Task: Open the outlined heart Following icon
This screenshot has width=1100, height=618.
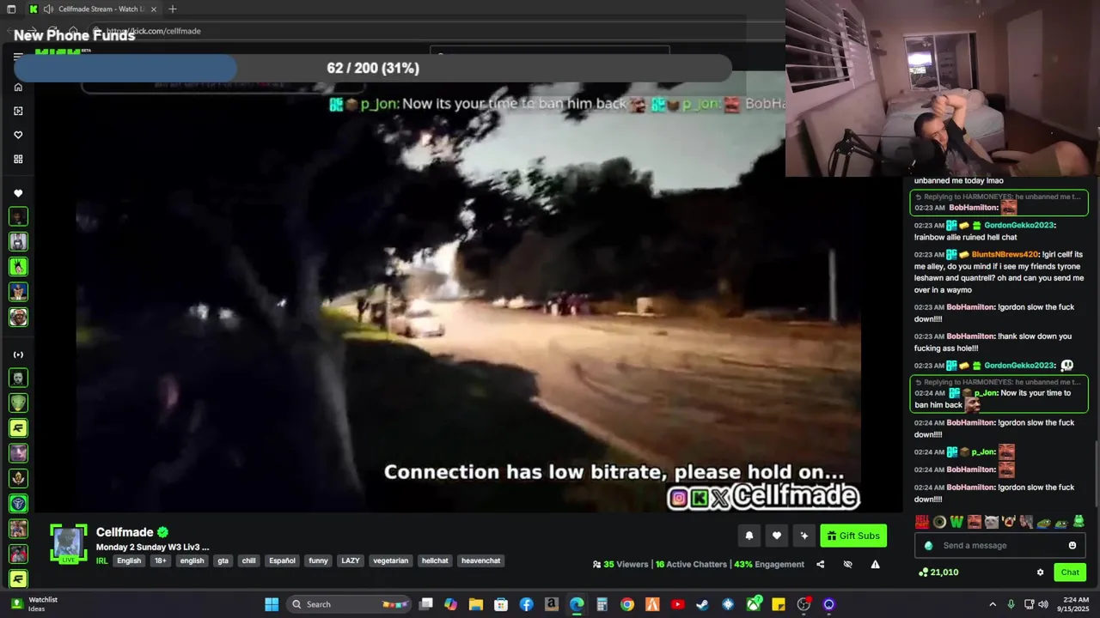Action: (18, 135)
